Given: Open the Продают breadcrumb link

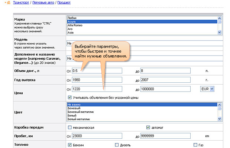Looking at the screenshot, I should click(x=64, y=3).
